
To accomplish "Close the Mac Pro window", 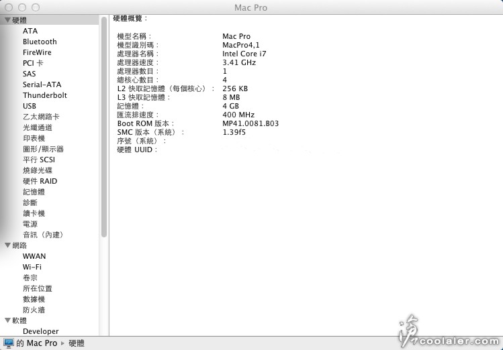I will 9,7.
